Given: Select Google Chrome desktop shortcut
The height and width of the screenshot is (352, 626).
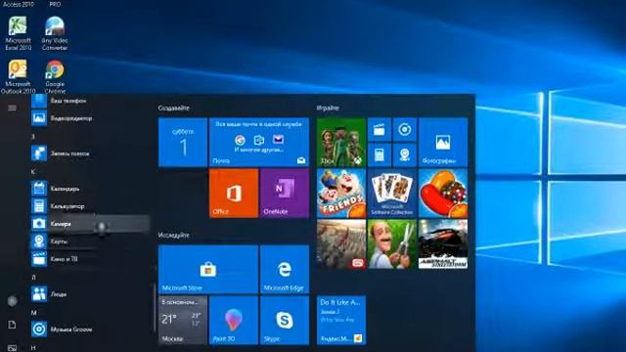Looking at the screenshot, I should pyautogui.click(x=55, y=76).
